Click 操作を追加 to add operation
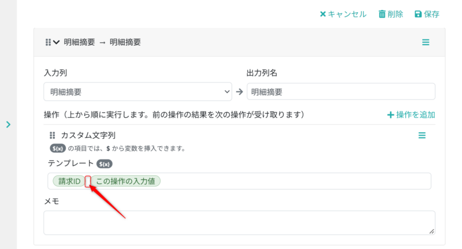Image resolution: width=462 pixels, height=249 pixels. (411, 114)
